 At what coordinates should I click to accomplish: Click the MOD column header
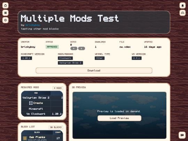36,93
